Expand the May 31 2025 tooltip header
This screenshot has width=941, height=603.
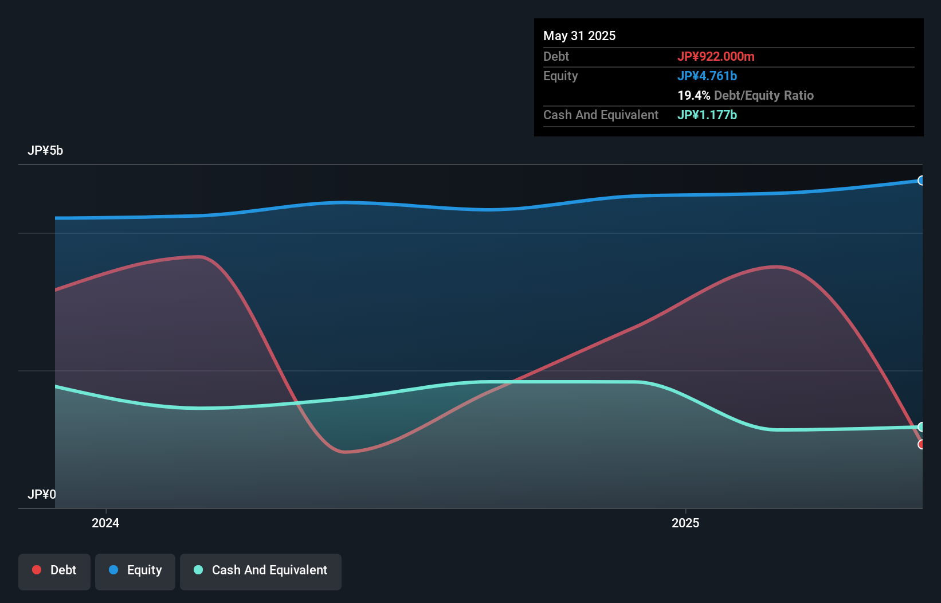tap(579, 36)
